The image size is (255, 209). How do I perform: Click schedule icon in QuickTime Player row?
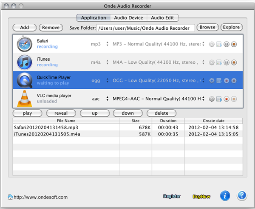click(219, 81)
